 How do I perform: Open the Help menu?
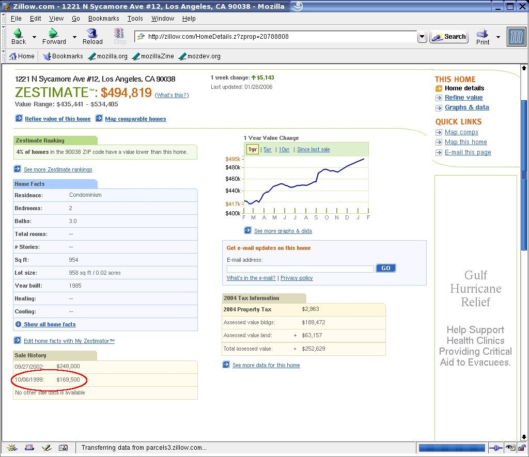[189, 19]
